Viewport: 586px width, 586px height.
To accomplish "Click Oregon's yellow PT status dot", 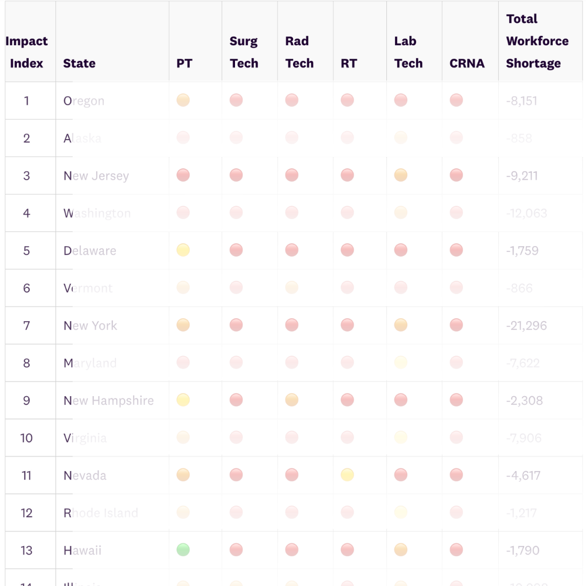I will (183, 100).
